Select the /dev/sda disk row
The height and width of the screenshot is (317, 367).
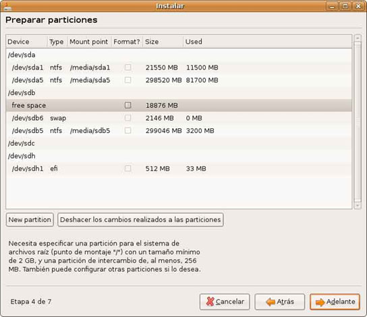pos(179,55)
